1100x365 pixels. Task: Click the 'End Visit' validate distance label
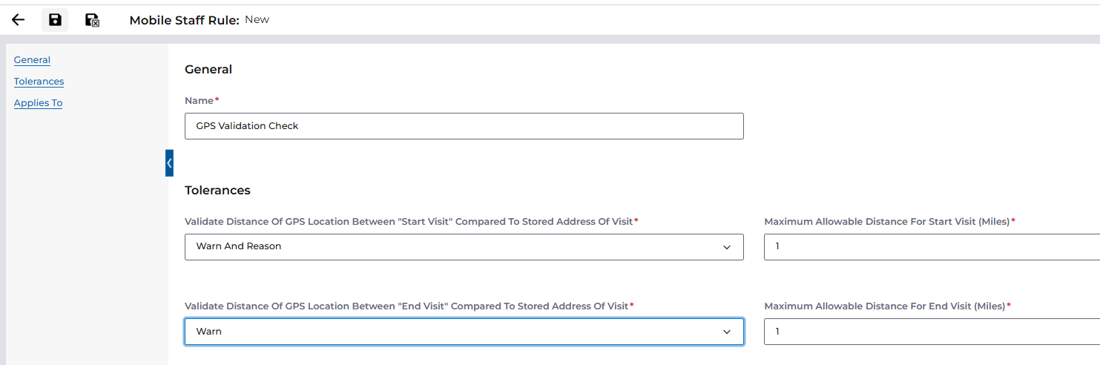pyautogui.click(x=406, y=306)
